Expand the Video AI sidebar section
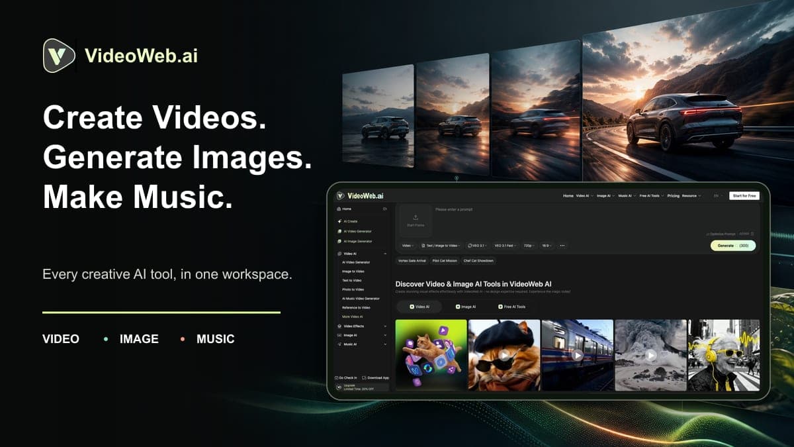This screenshot has width=794, height=447. click(x=362, y=254)
